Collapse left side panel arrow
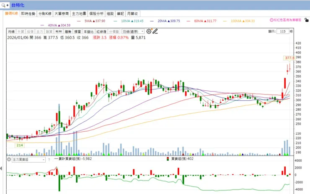The width and height of the screenshot is (310, 194). point(1,168)
